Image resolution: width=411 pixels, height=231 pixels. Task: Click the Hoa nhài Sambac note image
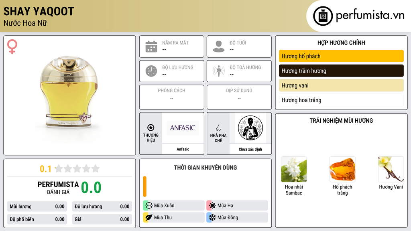(x=294, y=169)
